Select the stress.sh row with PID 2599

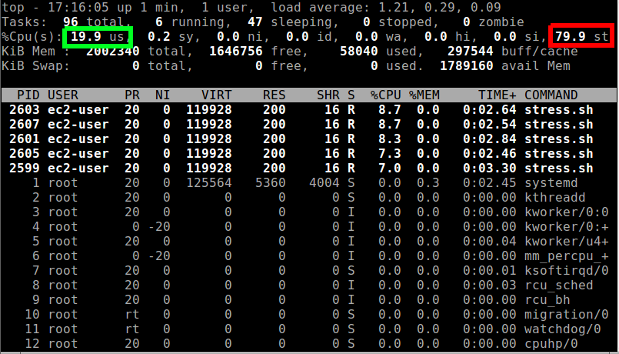click(308, 168)
